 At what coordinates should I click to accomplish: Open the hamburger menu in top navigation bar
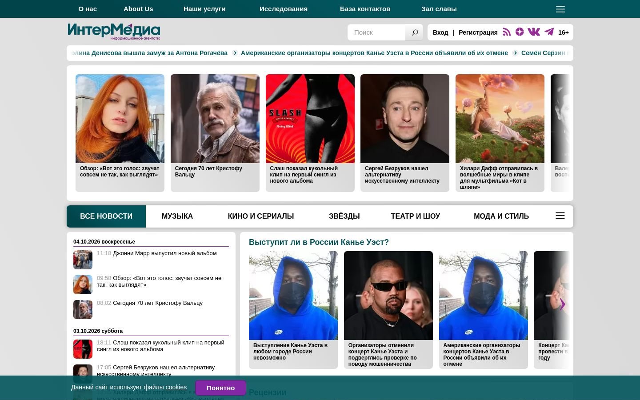coord(560,9)
